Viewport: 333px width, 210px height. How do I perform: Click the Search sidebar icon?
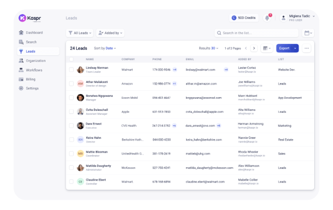coord(21,42)
